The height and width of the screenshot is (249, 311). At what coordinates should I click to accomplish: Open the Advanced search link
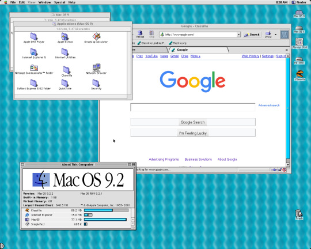[269, 105]
